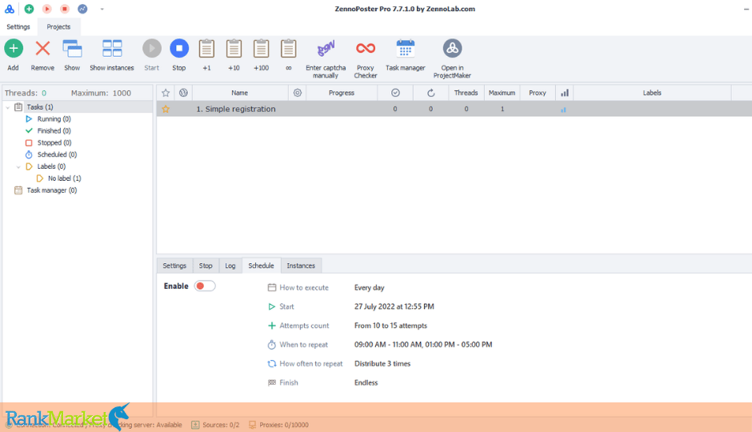Collapse the Tasks (1) tree node
The image size is (752, 432).
coord(8,107)
